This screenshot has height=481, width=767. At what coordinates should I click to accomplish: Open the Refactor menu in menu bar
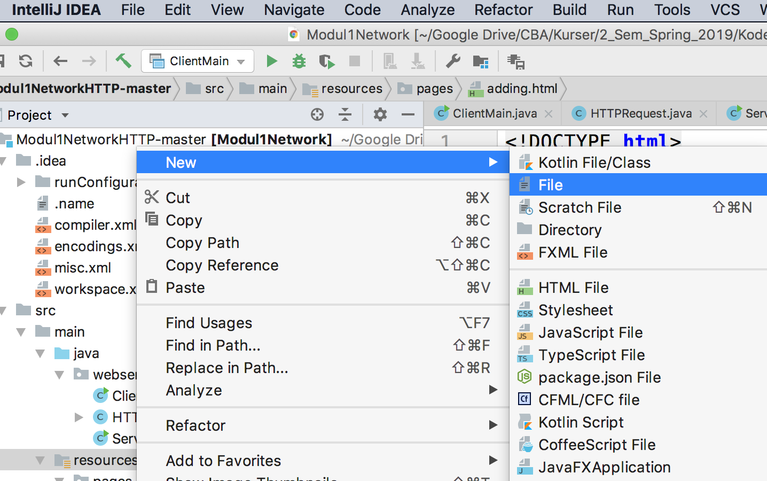point(504,10)
